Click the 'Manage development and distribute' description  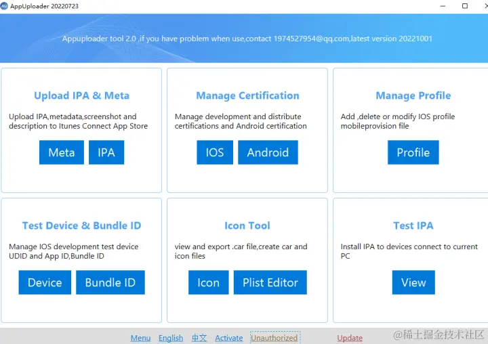(x=241, y=121)
